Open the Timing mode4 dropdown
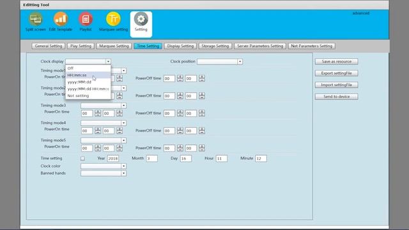Screen dimensions: 409x230 [x=104, y=123]
